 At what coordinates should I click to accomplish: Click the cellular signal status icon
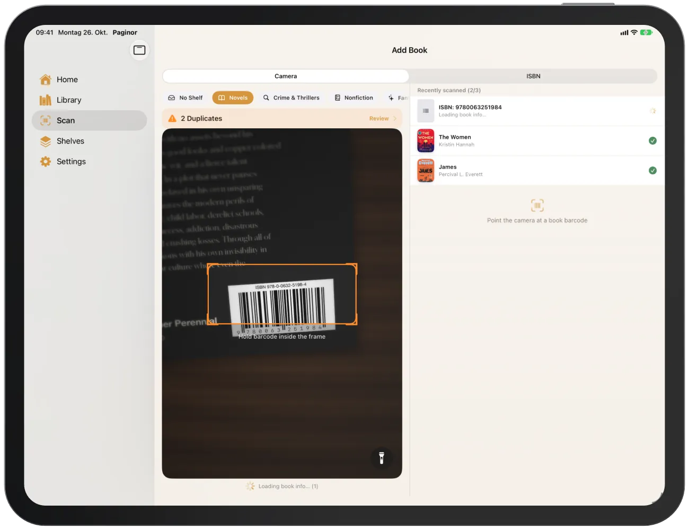click(624, 32)
